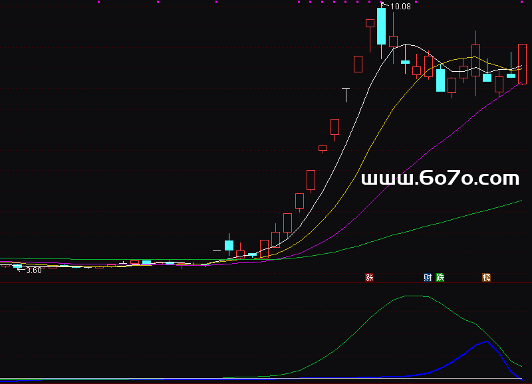Click the peak of blue indicator curve

(x=487, y=341)
